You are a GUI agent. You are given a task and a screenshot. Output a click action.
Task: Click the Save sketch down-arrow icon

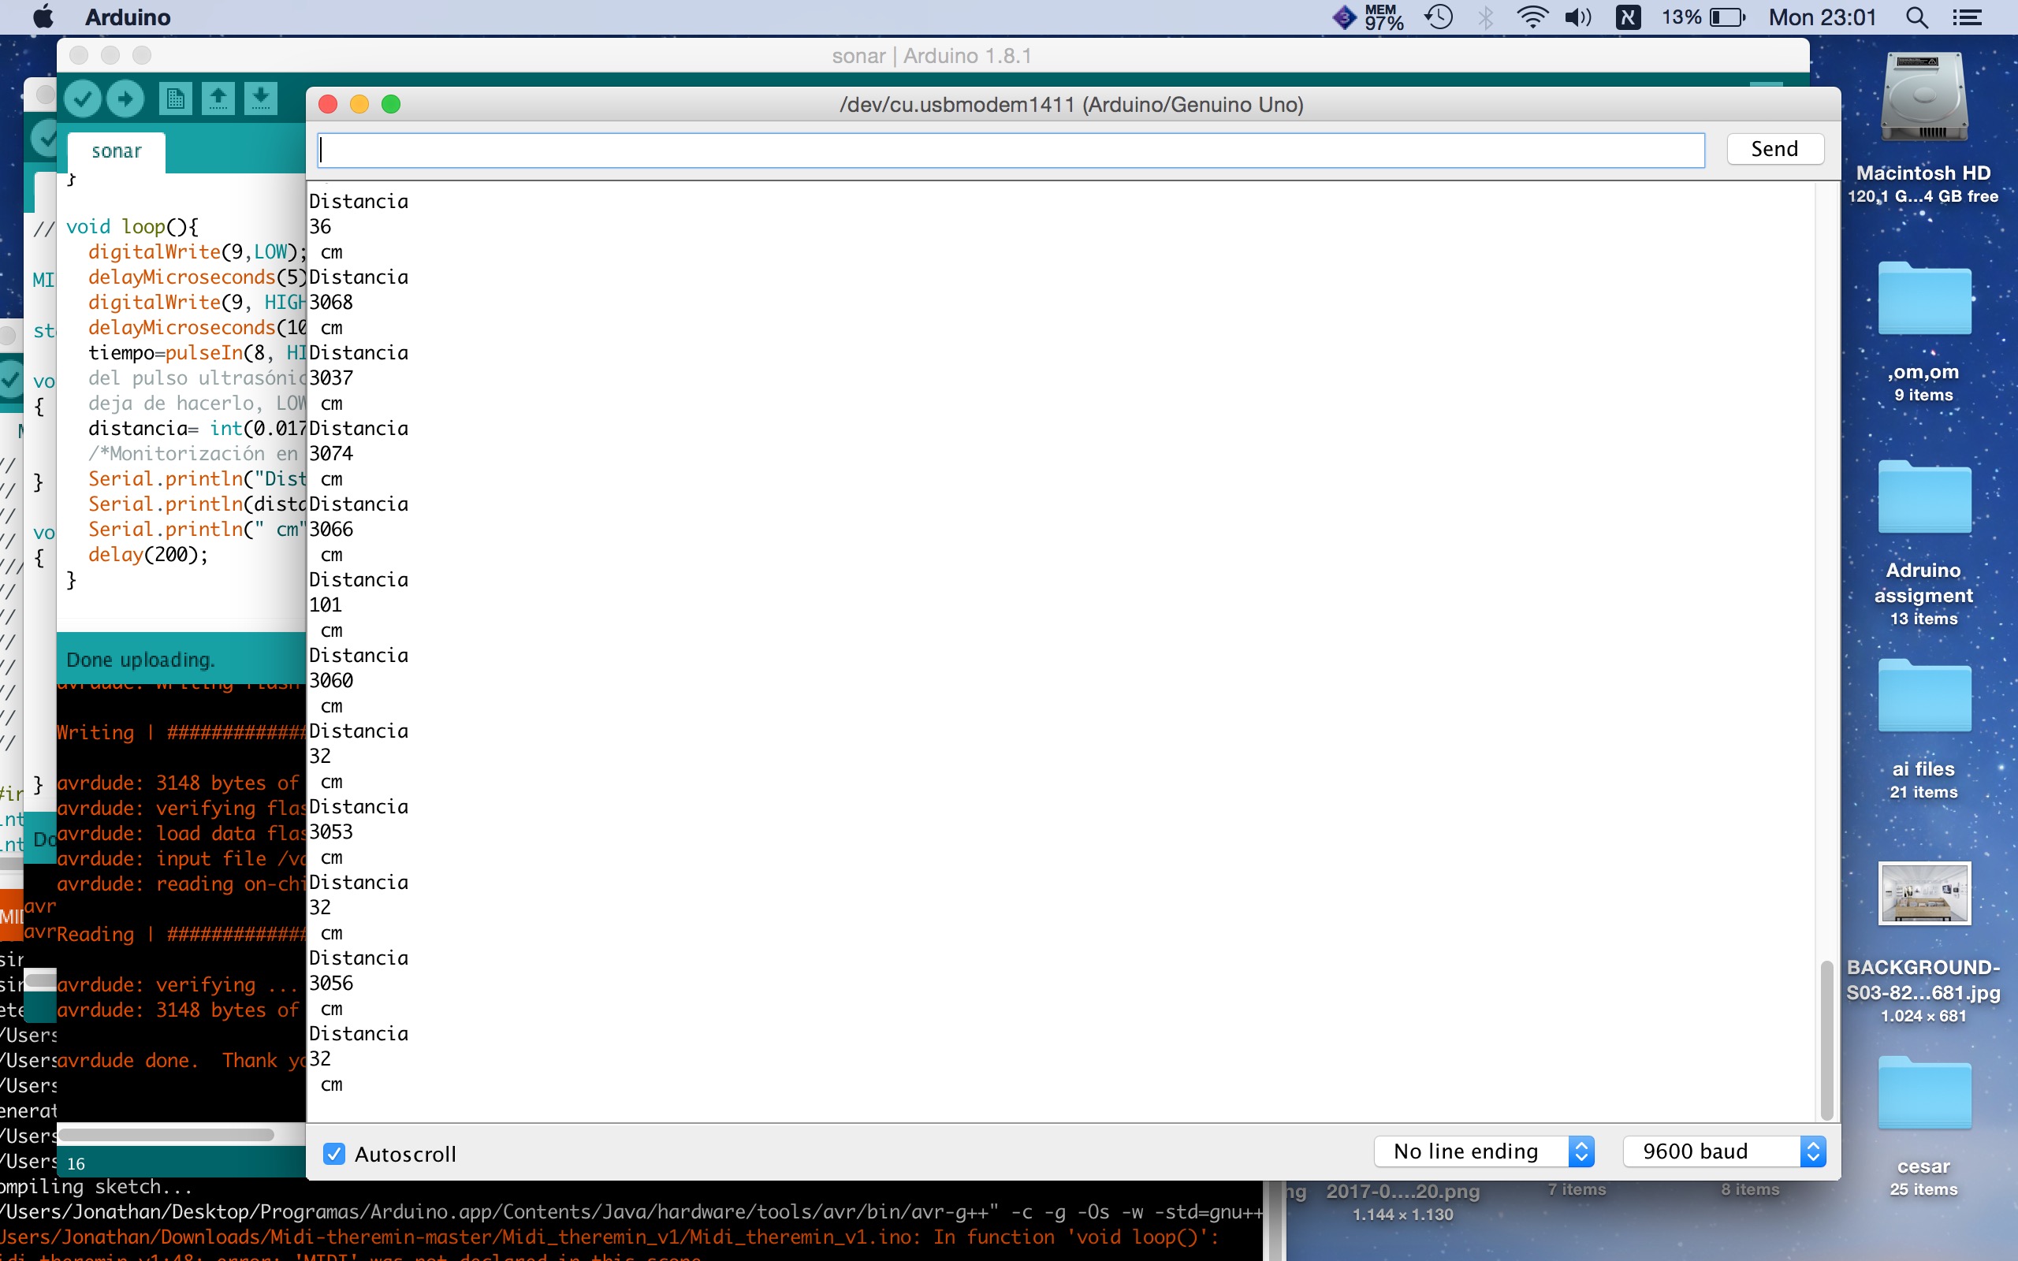(x=261, y=99)
